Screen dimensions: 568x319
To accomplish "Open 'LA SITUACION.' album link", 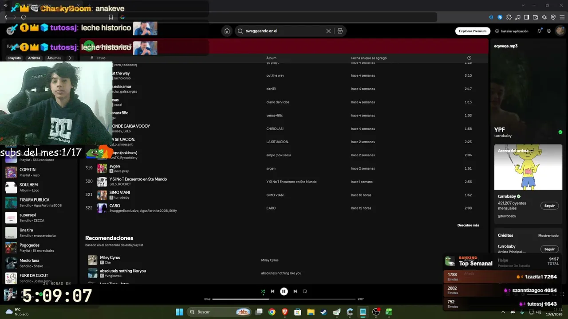I will [277, 142].
